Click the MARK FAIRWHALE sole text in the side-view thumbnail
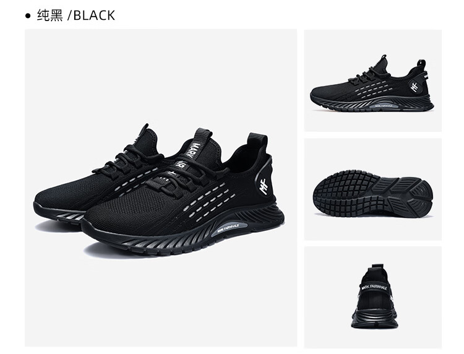464x354 pixels. click(385, 105)
